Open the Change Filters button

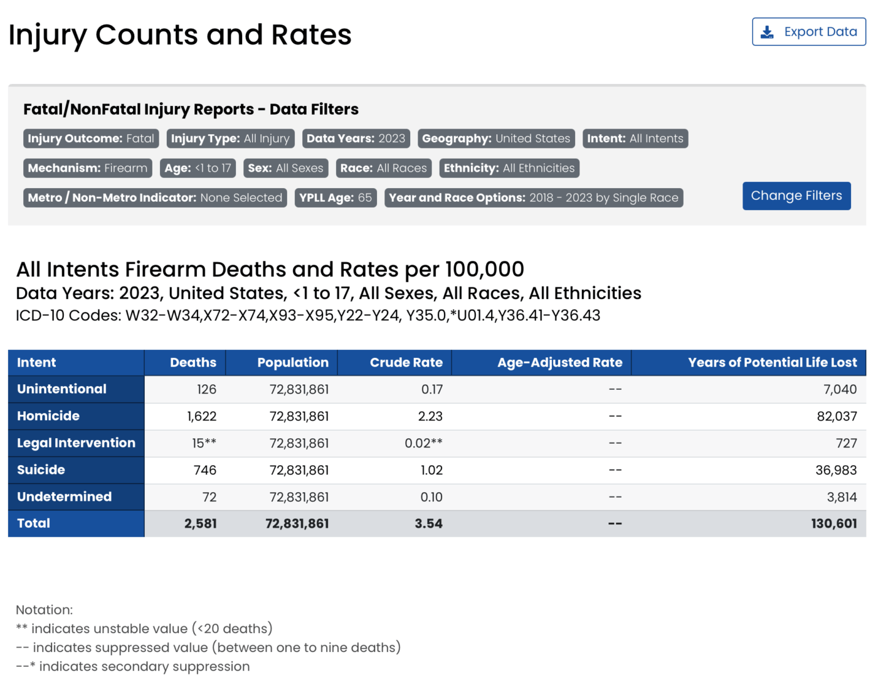tap(796, 196)
